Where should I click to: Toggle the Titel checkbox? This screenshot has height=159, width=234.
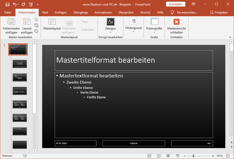click(x=82, y=22)
